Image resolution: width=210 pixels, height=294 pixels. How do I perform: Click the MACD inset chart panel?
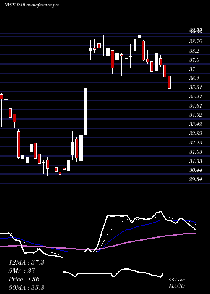(115, 273)
